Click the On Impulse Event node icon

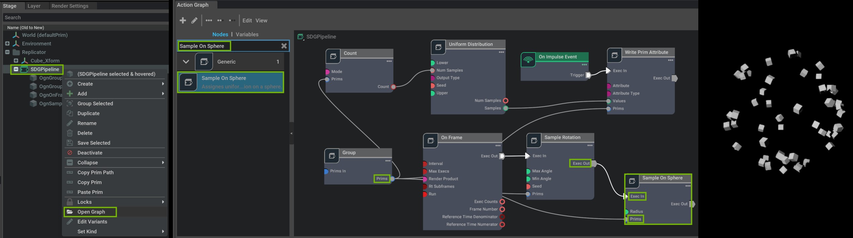tap(528, 60)
